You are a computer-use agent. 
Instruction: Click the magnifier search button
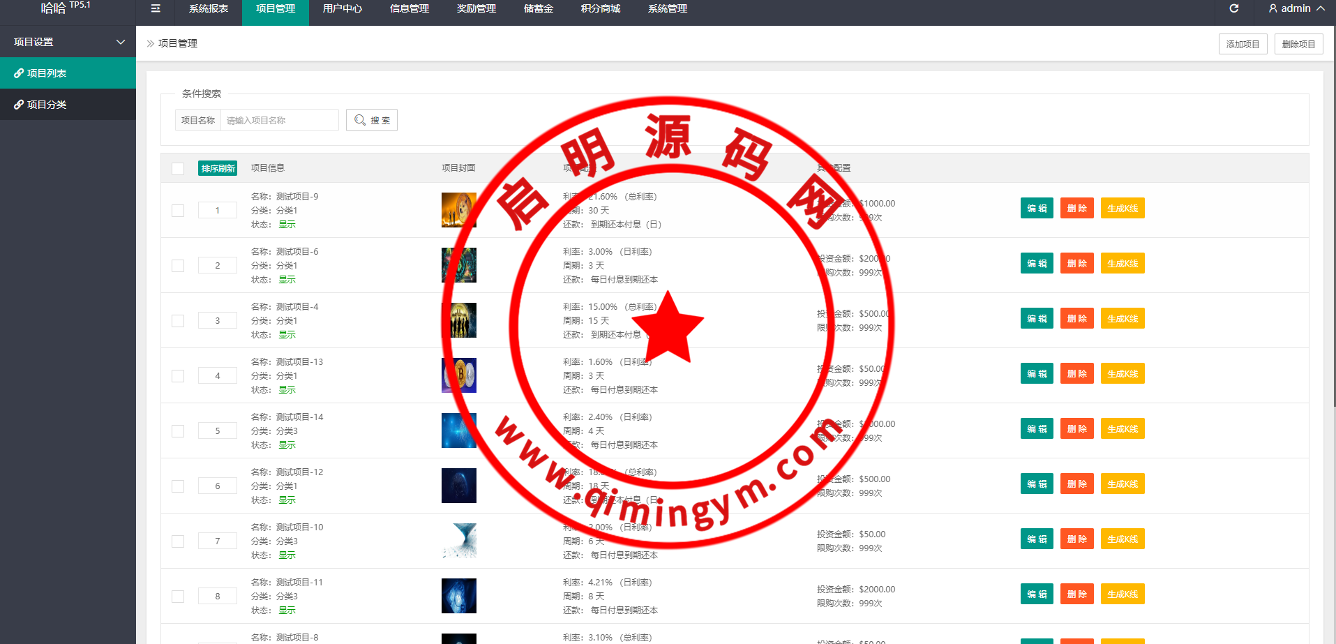(372, 120)
